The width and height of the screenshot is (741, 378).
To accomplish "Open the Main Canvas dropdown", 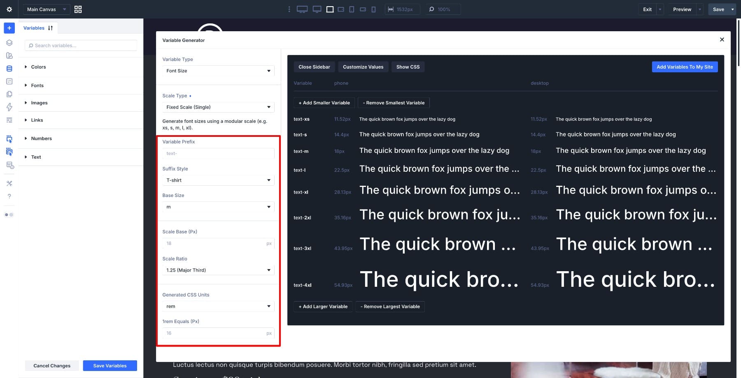I will (46, 9).
